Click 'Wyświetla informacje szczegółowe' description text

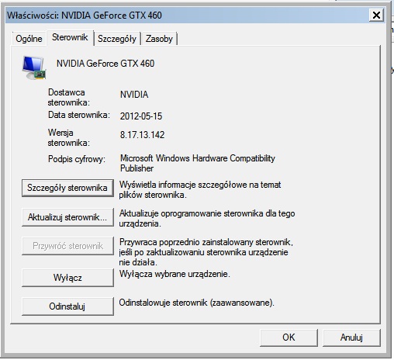click(200, 189)
